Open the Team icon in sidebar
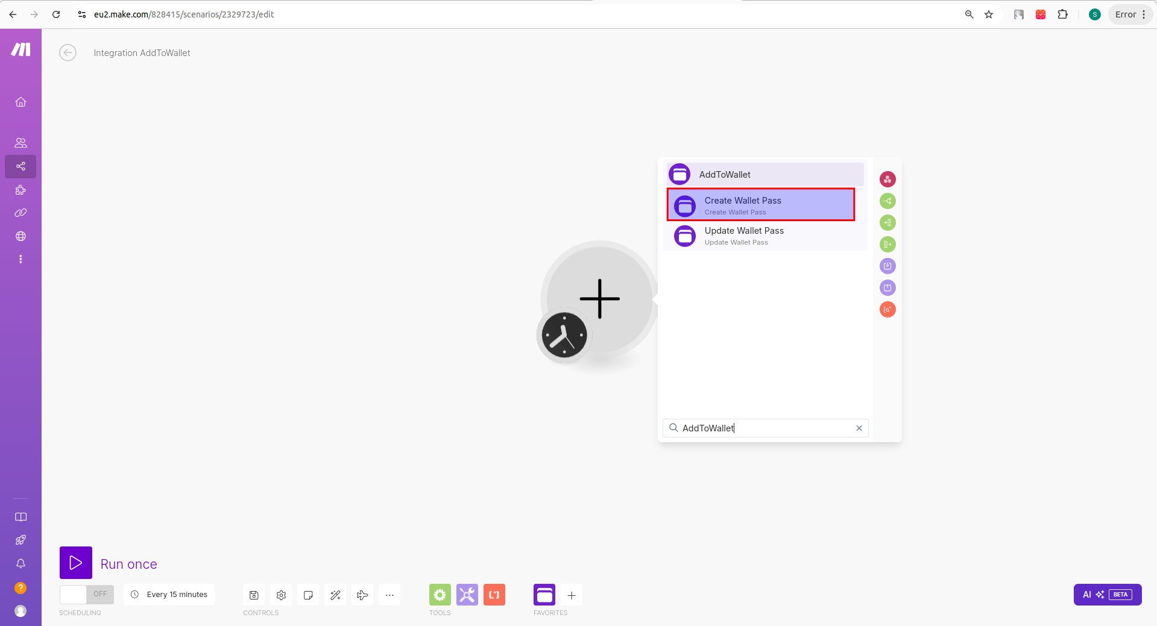 pyautogui.click(x=20, y=143)
